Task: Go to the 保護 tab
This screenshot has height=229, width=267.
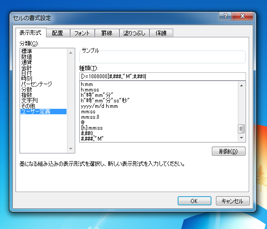Action: click(161, 33)
